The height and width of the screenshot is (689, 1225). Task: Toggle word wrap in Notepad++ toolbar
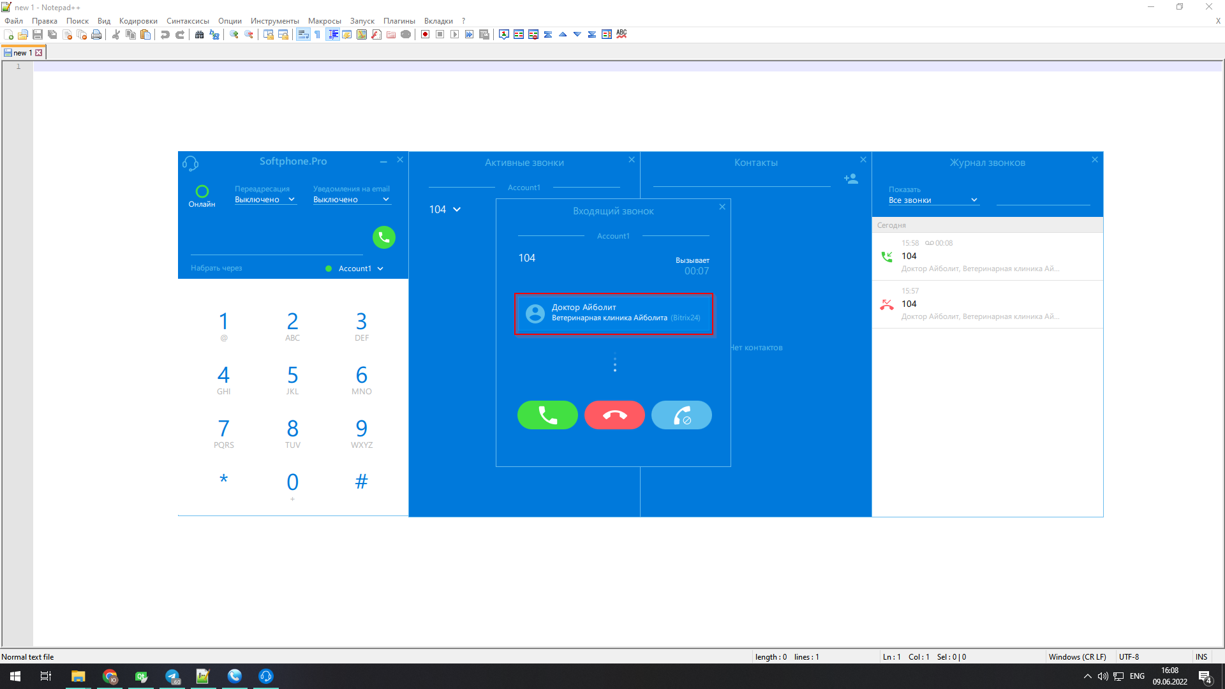pos(303,34)
